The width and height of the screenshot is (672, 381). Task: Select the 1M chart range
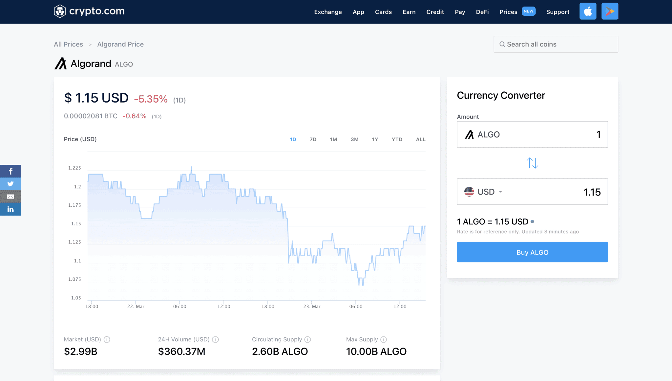334,139
